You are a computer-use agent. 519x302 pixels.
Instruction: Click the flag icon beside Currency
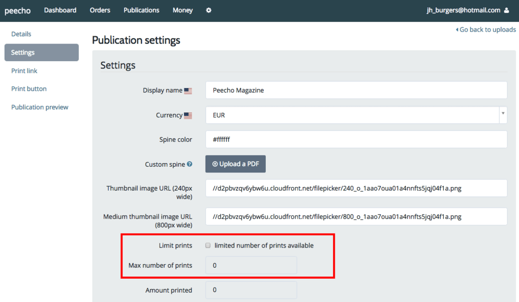point(188,116)
